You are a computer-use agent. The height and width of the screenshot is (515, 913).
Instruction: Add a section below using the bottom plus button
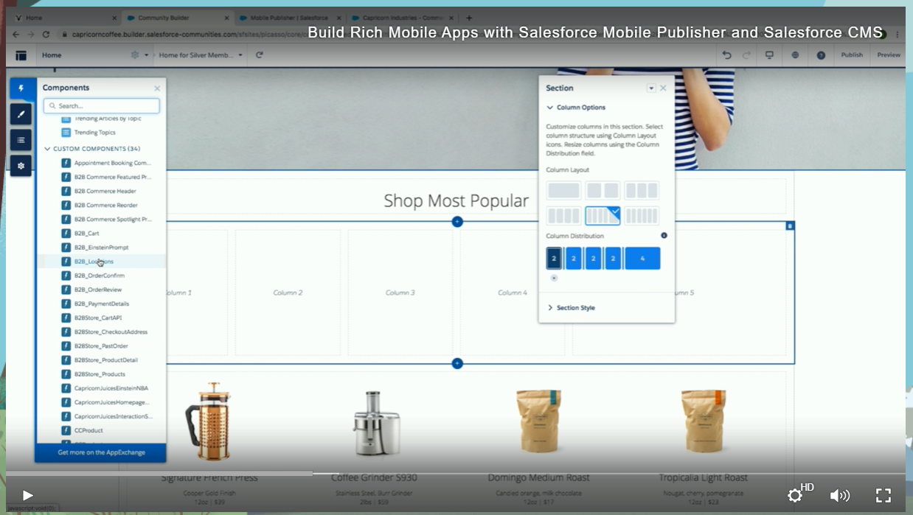(x=457, y=363)
